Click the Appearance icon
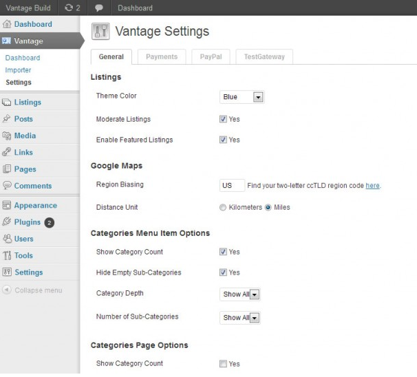Screen dimensions: 417x377 point(7,205)
